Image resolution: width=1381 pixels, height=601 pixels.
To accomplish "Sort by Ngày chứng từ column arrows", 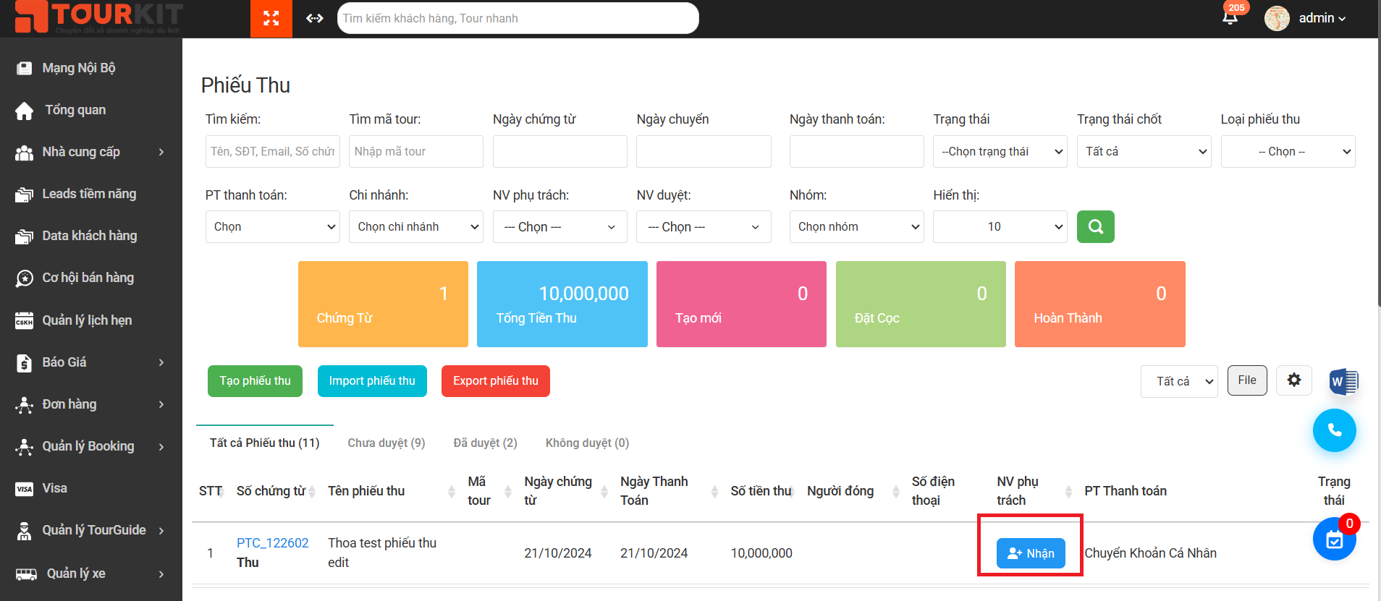I will click(x=604, y=492).
